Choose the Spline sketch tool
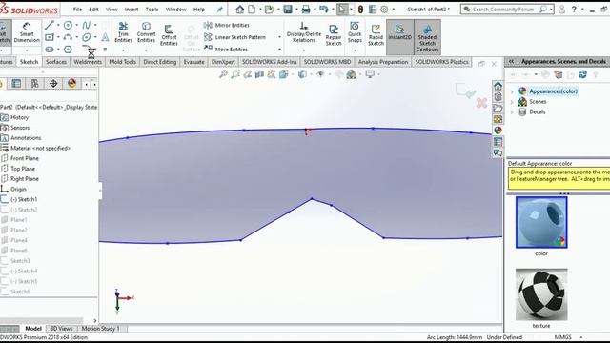The height and width of the screenshot is (343, 610). [87, 26]
